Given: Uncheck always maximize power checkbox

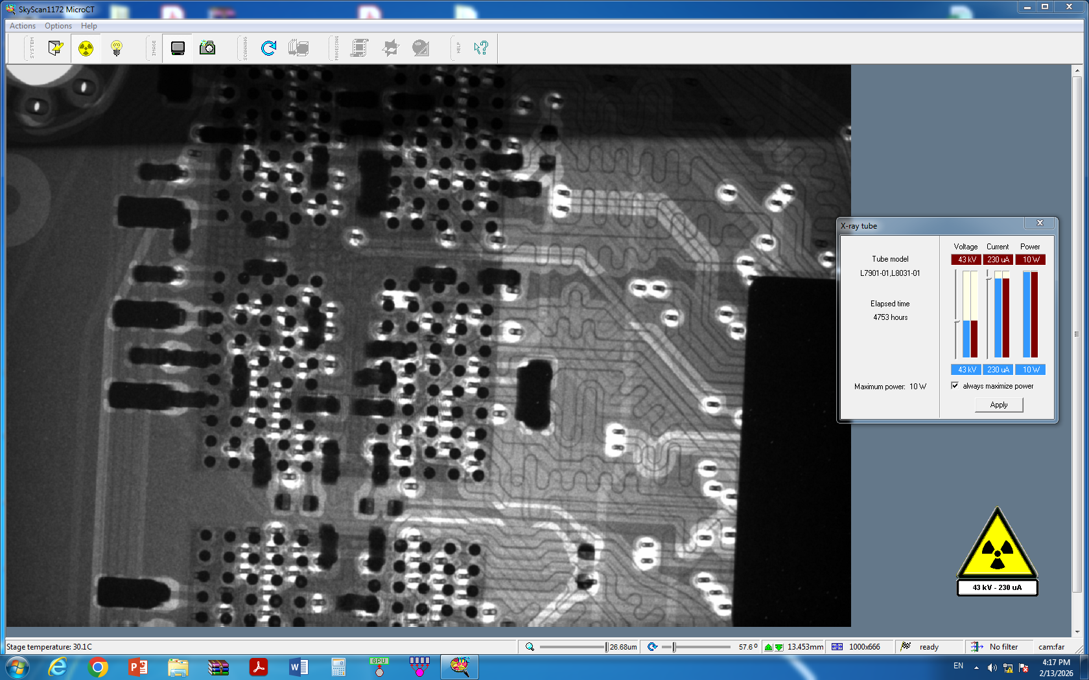Looking at the screenshot, I should 955,386.
